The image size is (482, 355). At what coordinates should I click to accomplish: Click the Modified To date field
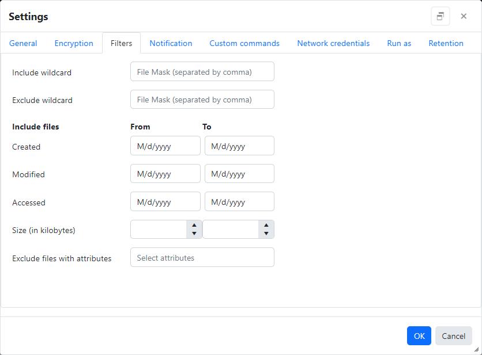pos(239,174)
